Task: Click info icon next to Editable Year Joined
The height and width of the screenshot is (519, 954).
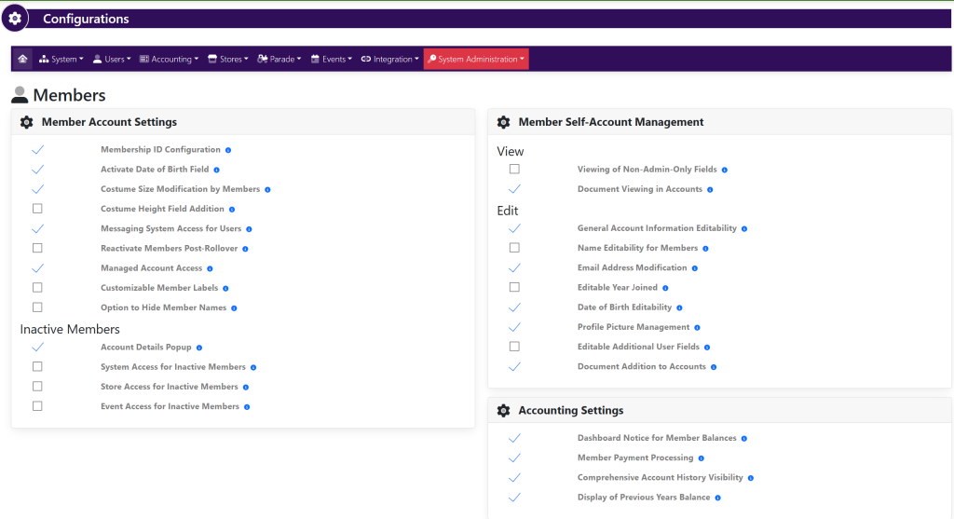Action: (665, 288)
